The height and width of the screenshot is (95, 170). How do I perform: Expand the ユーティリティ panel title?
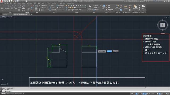tap(127, 12)
